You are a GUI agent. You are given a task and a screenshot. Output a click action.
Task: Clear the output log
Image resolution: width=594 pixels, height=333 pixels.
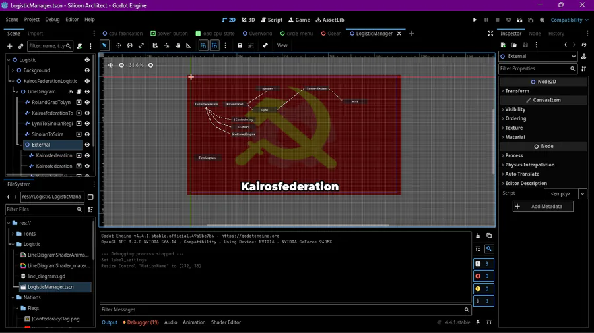tap(478, 236)
